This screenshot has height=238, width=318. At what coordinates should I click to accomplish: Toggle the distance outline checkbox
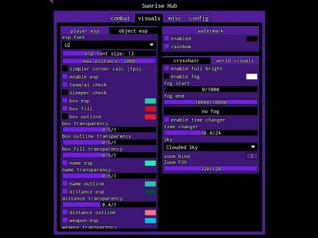pyautogui.click(x=65, y=212)
